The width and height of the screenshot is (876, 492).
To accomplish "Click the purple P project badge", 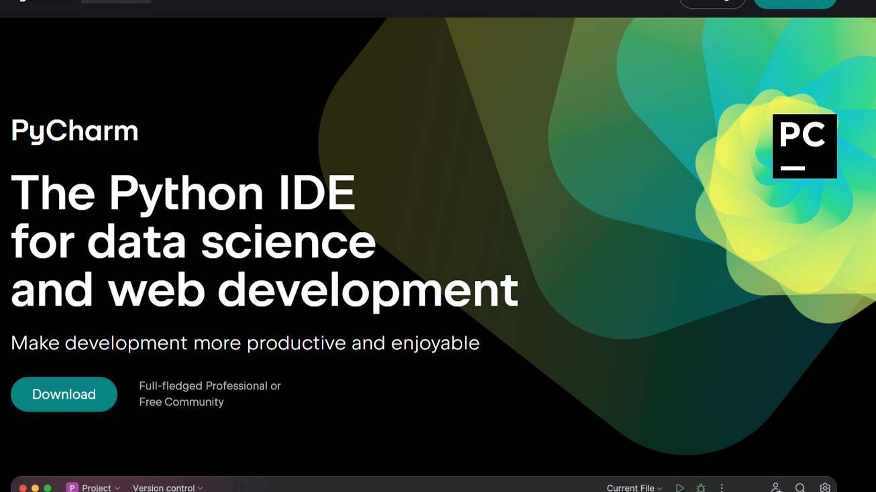I will point(72,487).
